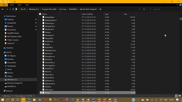Viewport: 182px width, 102px height.
Task: Click in the Search lib box
Action: 164,9
